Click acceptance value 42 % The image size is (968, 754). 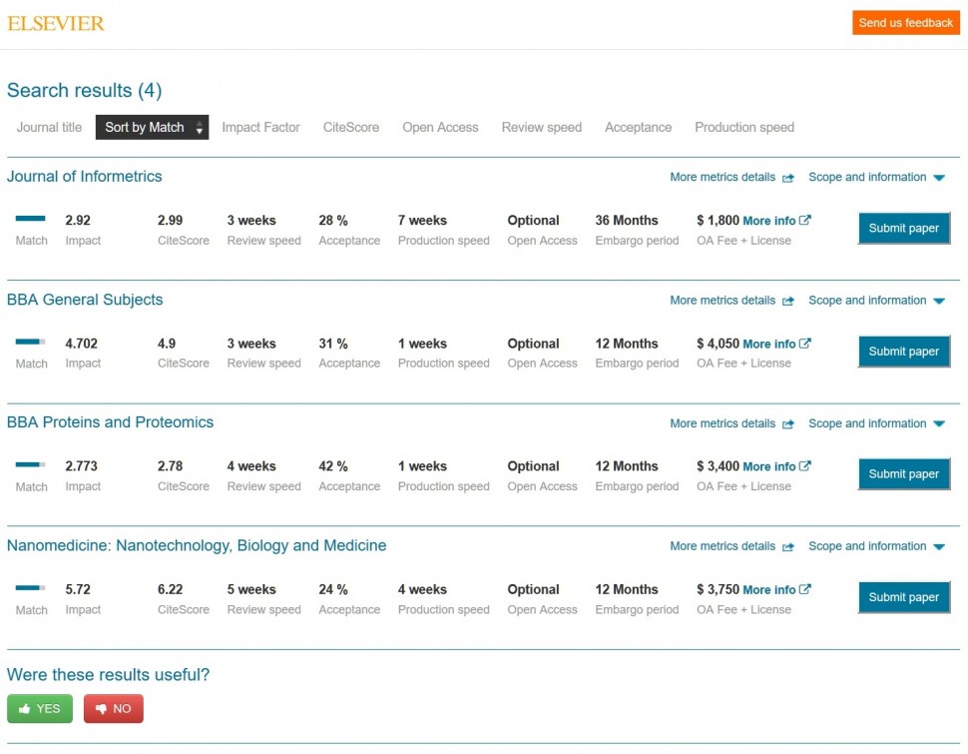(332, 466)
